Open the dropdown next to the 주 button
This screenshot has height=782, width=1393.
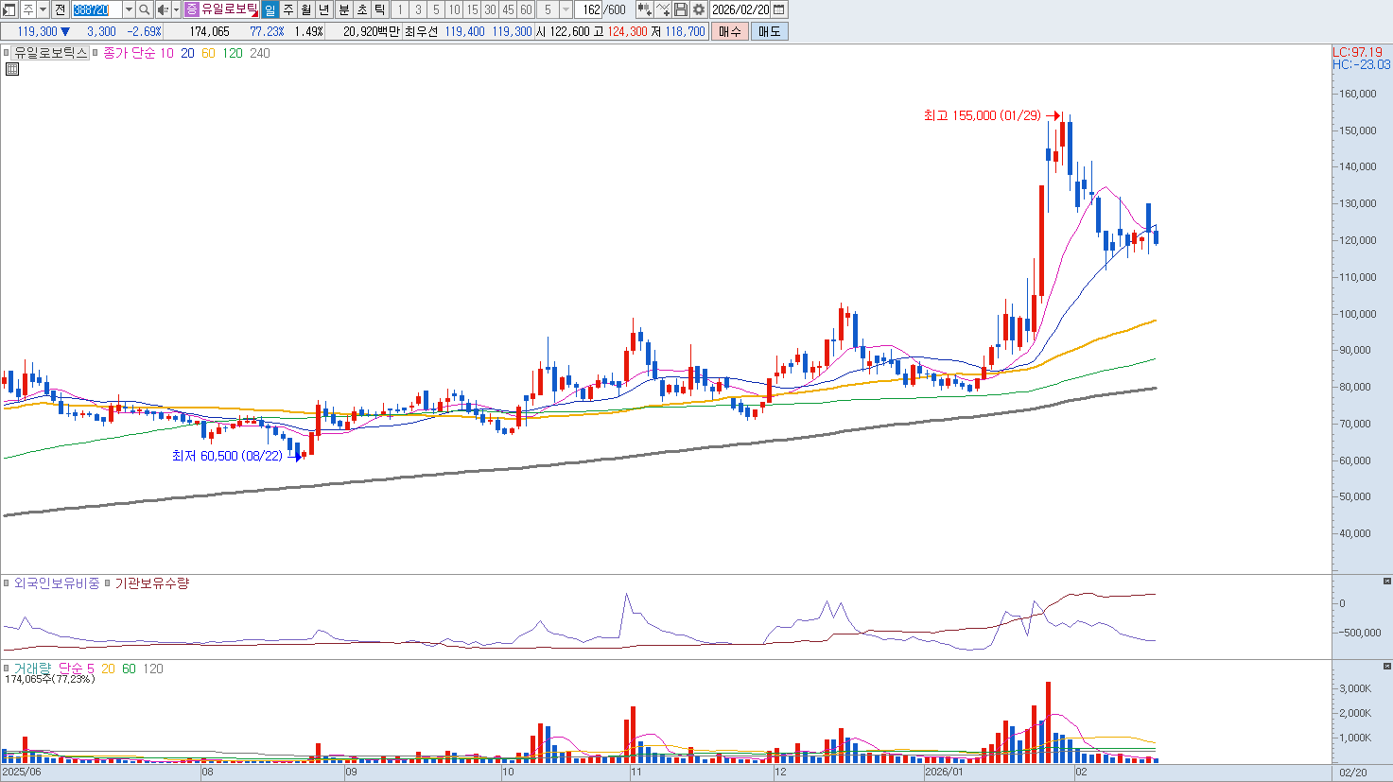pyautogui.click(x=43, y=9)
